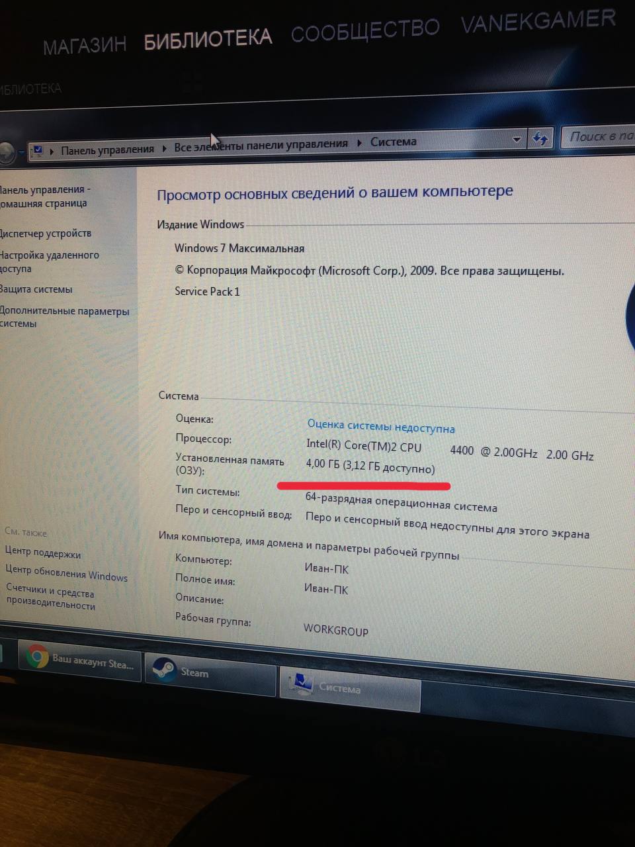Open Панель управления домашняя страница link
635x847 pixels.
click(45, 197)
